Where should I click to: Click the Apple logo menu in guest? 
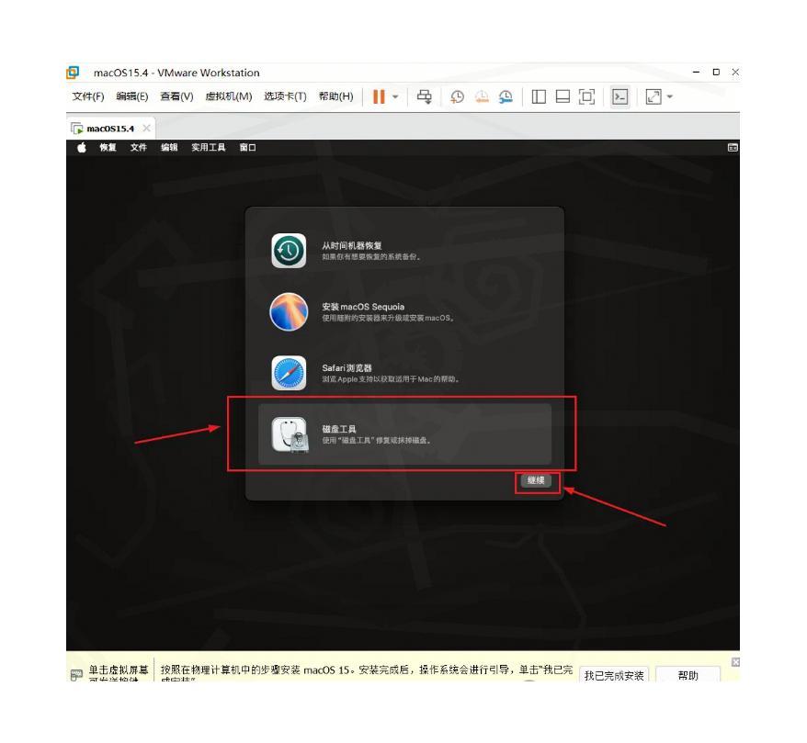click(81, 148)
